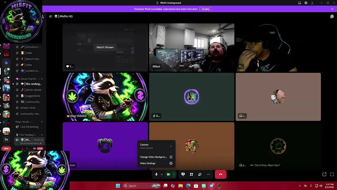Create channel in Voices That M... category
337x190 pixels.
click(42, 79)
